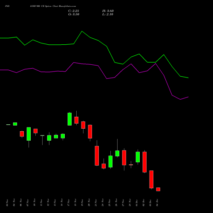
Task: Click the "25 Nov" date axis label
Action: pyautogui.click(x=109, y=203)
